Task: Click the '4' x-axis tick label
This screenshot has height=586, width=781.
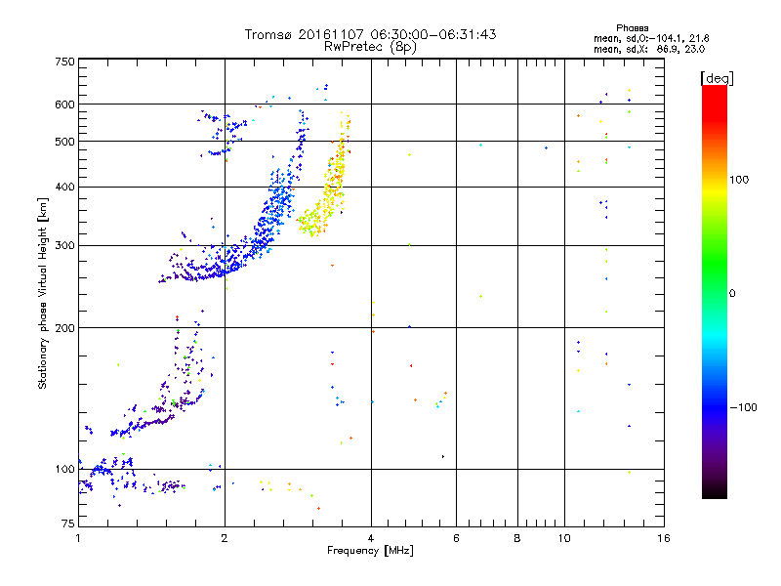Action: pos(371,538)
